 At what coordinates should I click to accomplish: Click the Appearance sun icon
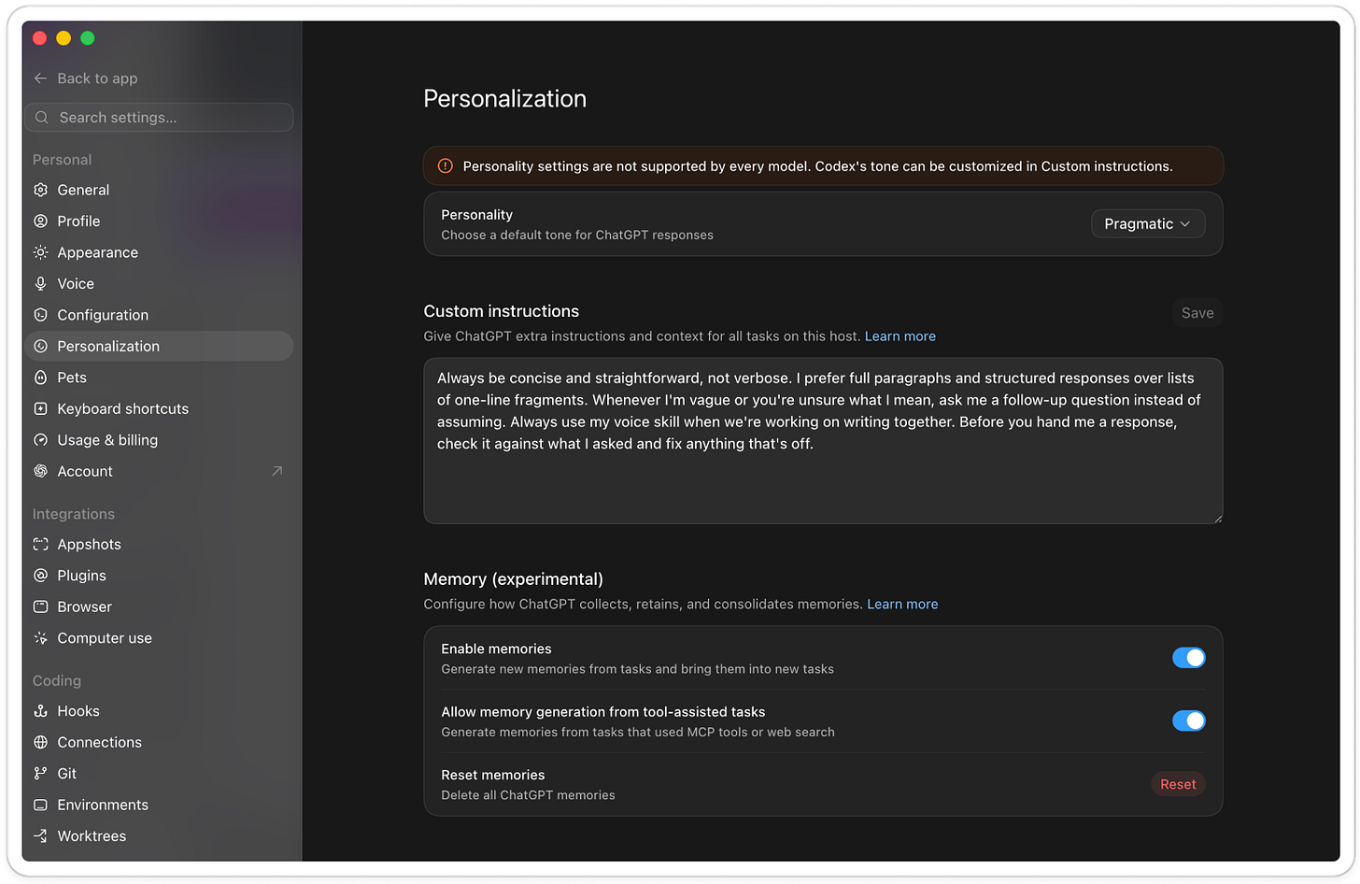click(40, 252)
